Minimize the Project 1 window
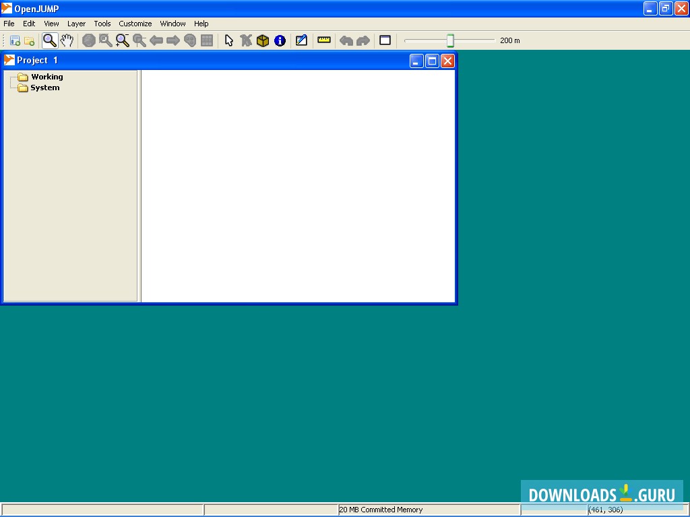690x517 pixels. [416, 61]
